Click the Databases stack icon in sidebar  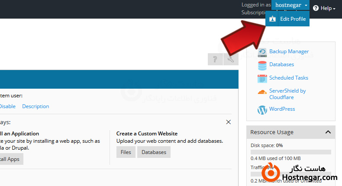tap(262, 65)
